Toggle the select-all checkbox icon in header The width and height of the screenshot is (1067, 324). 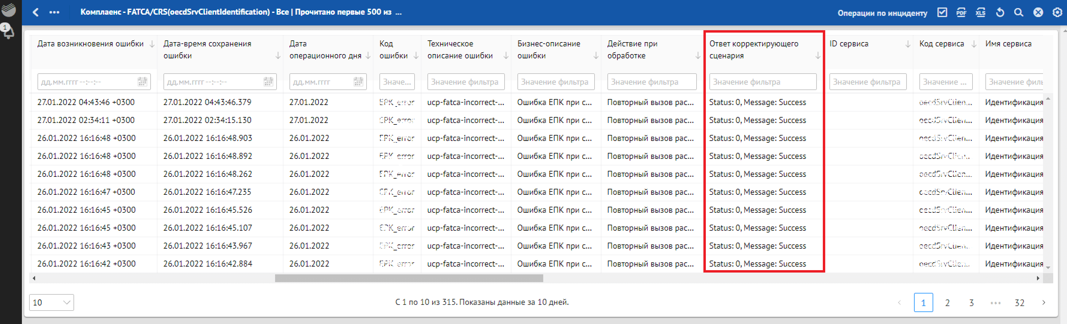point(942,12)
